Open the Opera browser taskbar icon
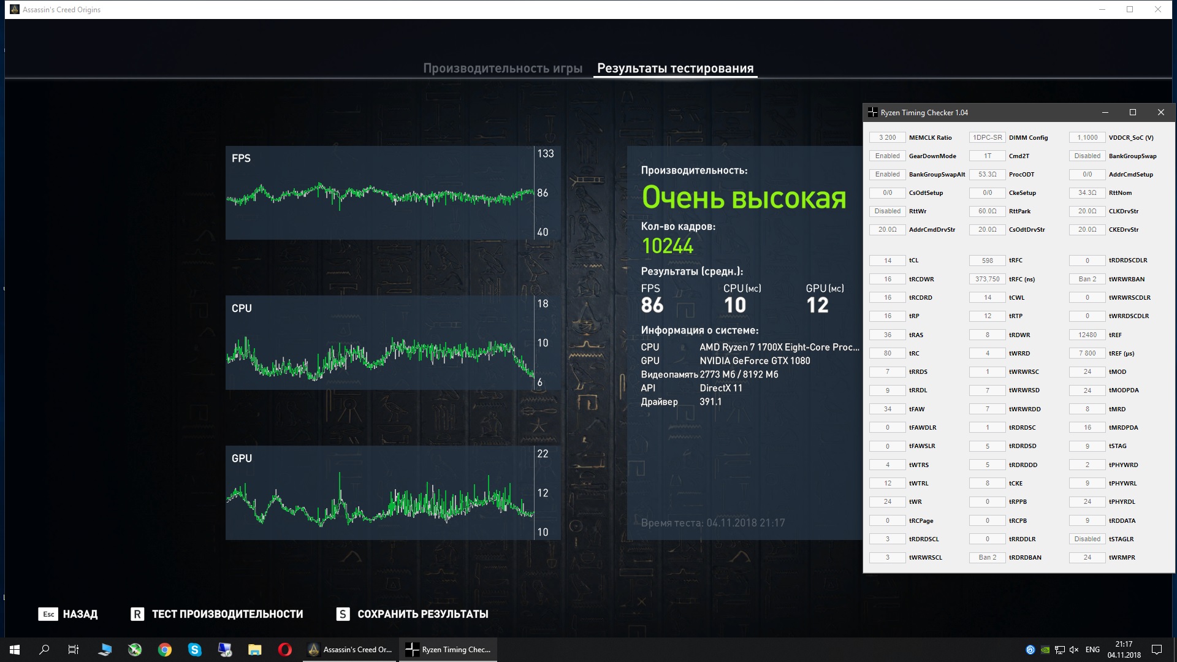1177x662 pixels. 284,650
